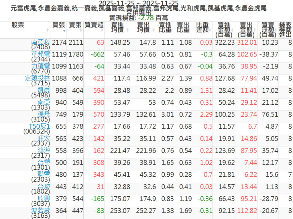The image size is (293, 219).
Task: Sort table by 賣張 column
Action: click(76, 25)
